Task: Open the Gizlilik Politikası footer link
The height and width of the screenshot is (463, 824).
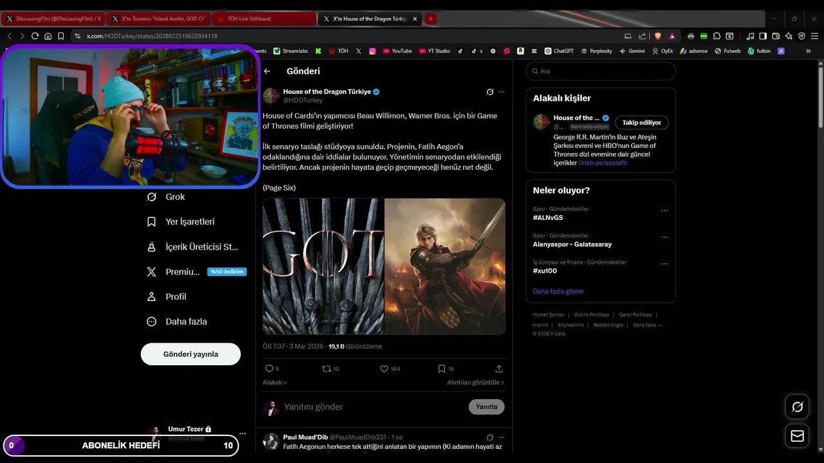Action: (x=592, y=315)
